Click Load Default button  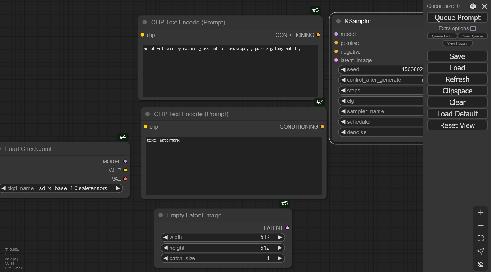point(458,114)
